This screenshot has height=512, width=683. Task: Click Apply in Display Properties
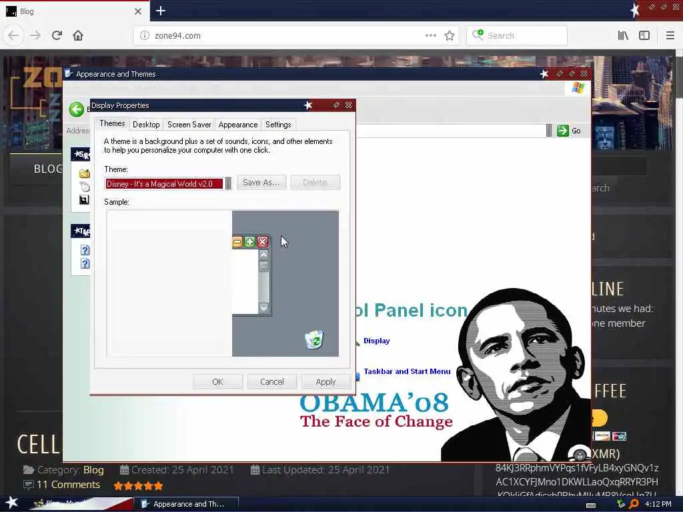click(325, 382)
